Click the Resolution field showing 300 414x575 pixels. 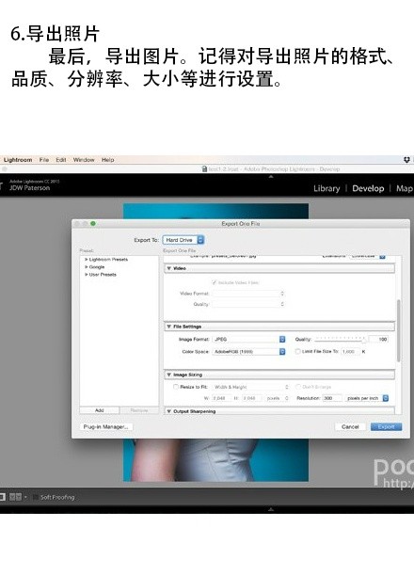pyautogui.click(x=332, y=398)
